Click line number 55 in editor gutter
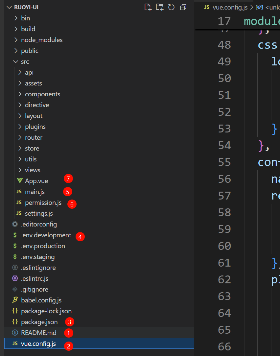Screen dimensions: 280x356 tap(224, 162)
